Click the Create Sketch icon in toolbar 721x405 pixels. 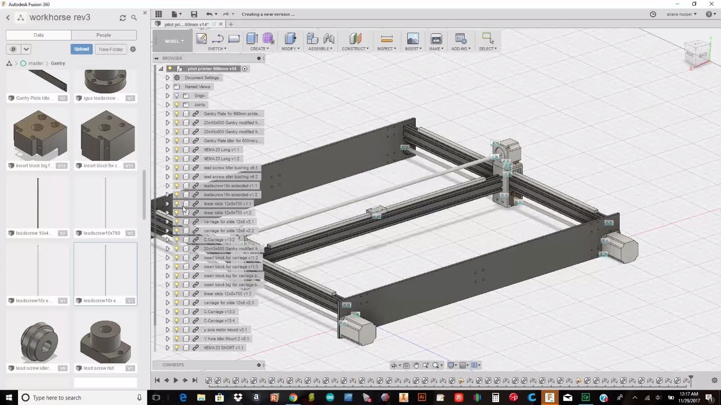pos(201,39)
